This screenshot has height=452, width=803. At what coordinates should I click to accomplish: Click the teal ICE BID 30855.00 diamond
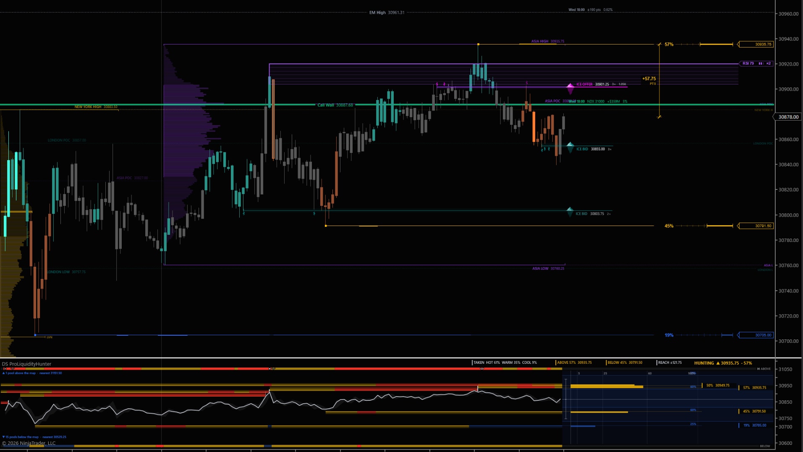tap(570, 147)
